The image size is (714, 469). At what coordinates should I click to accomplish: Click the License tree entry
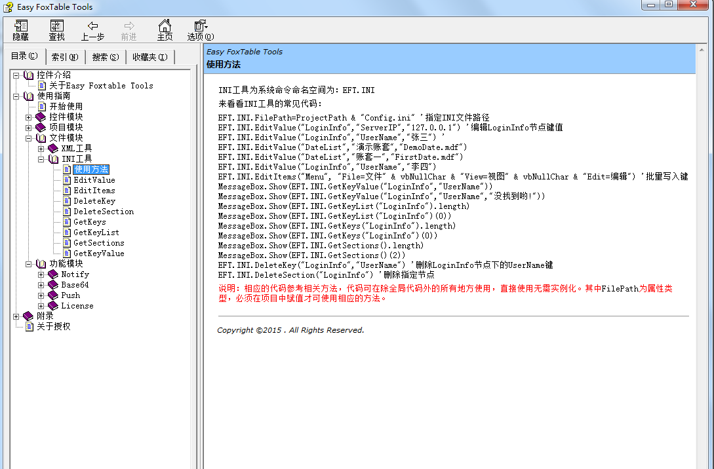click(x=77, y=306)
